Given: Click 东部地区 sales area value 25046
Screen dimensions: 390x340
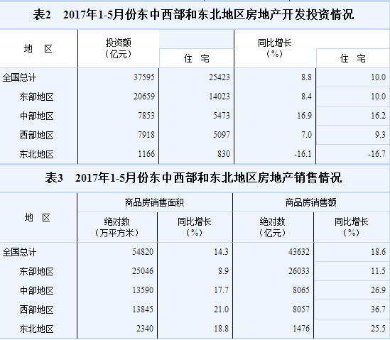Looking at the screenshot, I should 143,271.
